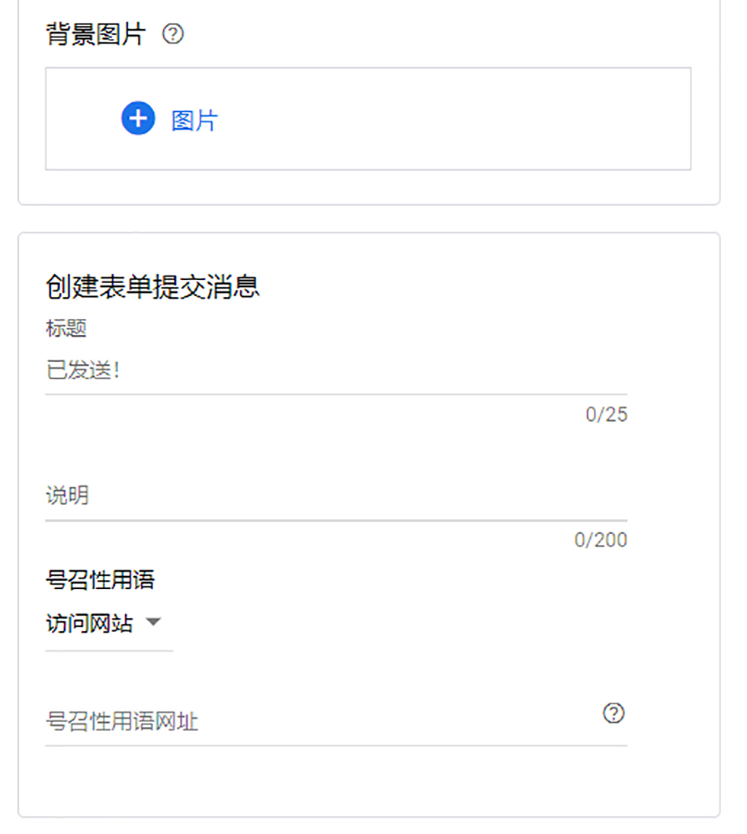The height and width of the screenshot is (834, 747).
Task: Click the 0/200 character counter
Action: tap(601, 540)
